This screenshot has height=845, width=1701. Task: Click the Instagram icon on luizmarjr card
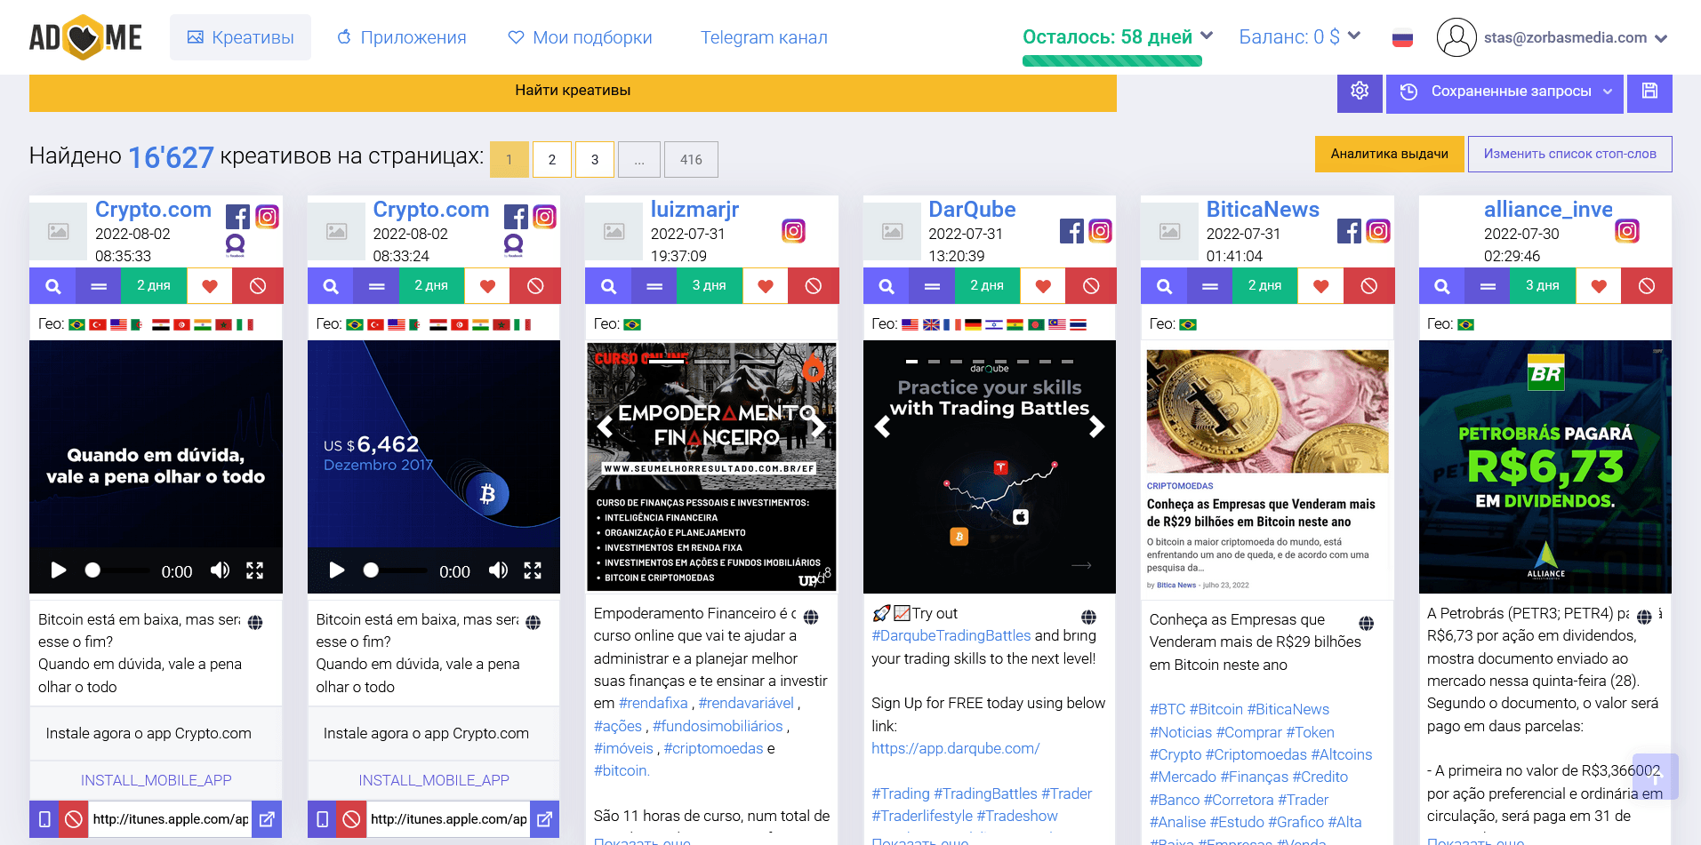point(793,231)
